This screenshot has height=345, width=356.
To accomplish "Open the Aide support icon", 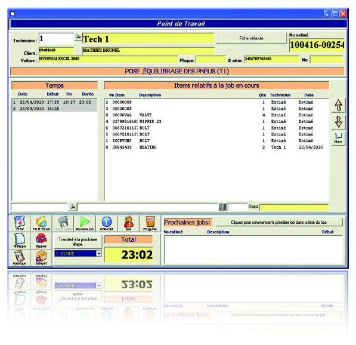I will point(128,223).
